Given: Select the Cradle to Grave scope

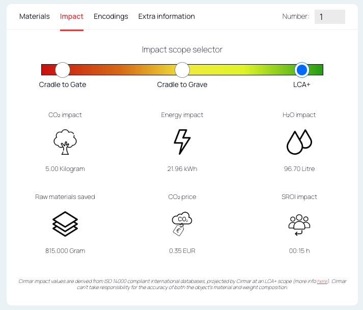Looking at the screenshot, I should click(x=182, y=70).
